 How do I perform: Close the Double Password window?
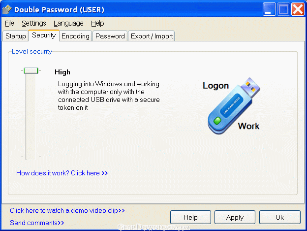point(298,9)
